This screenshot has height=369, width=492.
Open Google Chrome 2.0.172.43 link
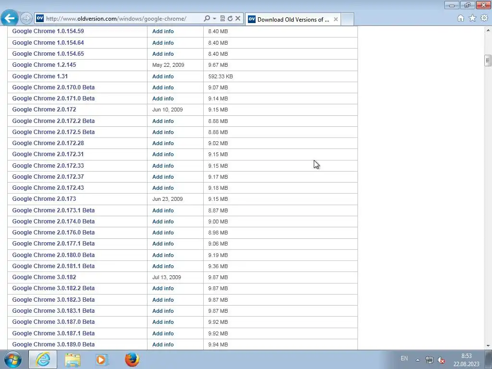[x=48, y=188]
